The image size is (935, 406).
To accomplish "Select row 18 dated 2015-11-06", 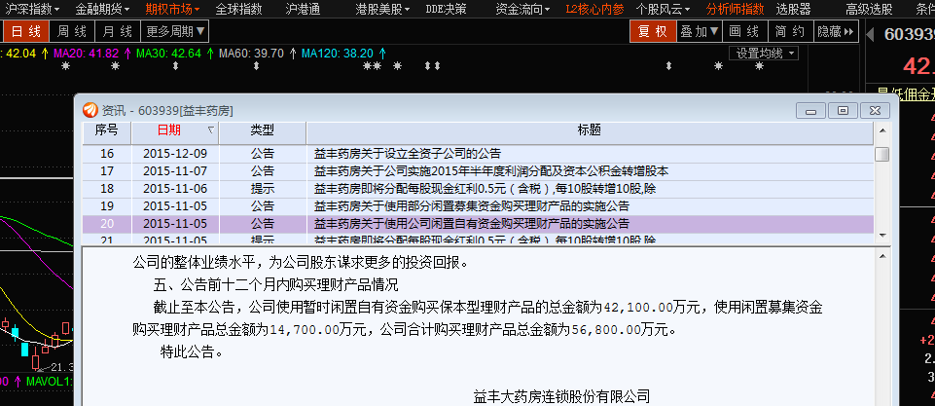I will pyautogui.click(x=478, y=189).
